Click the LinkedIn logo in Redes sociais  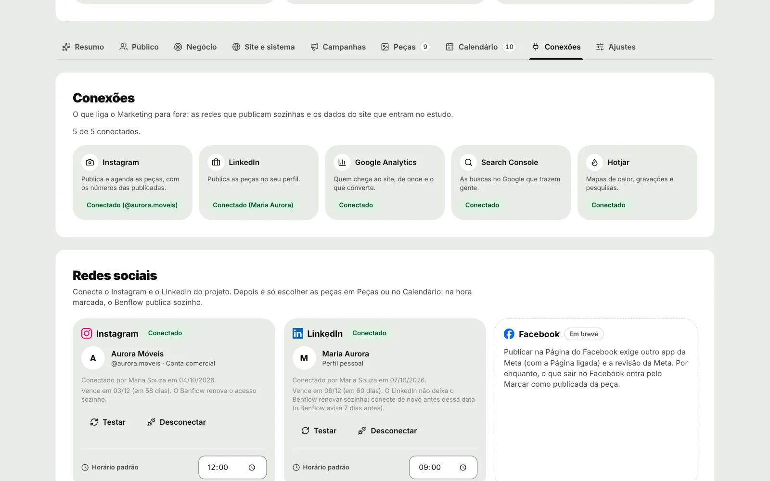(298, 333)
